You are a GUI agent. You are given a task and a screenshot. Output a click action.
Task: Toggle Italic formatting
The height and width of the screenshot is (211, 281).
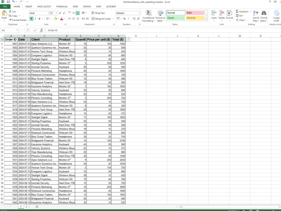click(x=35, y=19)
